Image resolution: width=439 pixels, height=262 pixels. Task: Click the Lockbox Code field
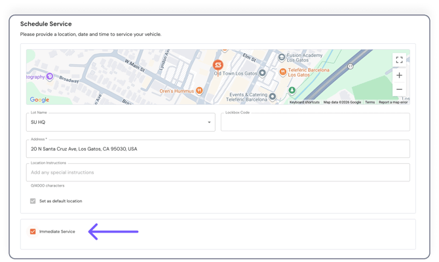[315, 123]
